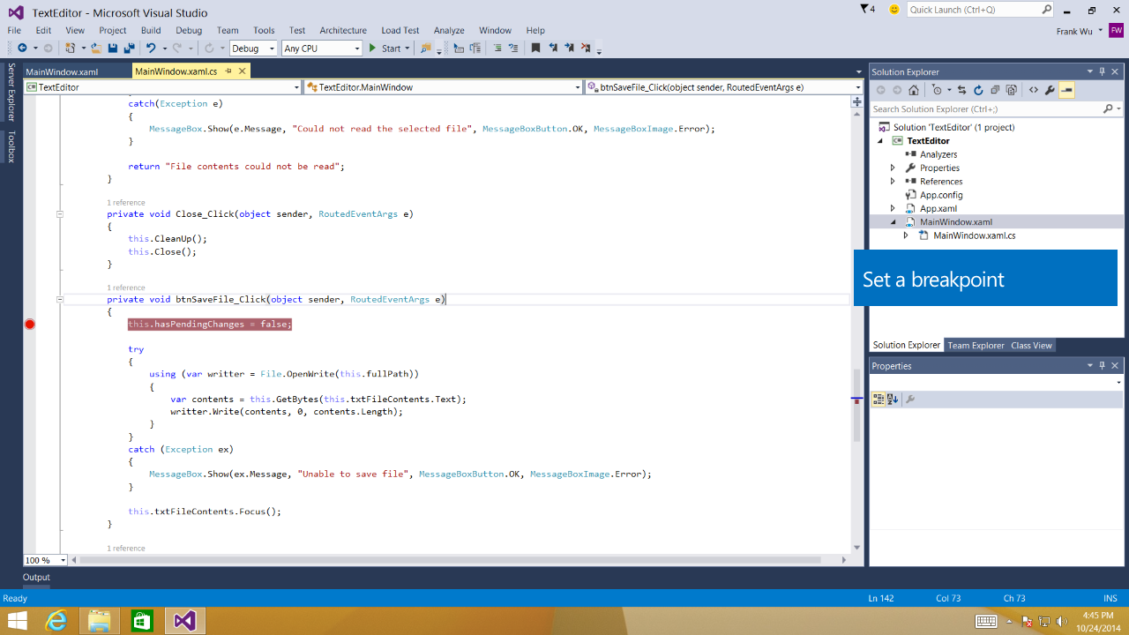
Task: Collapse the btnSaveFile_Click method outline
Action: (x=60, y=299)
